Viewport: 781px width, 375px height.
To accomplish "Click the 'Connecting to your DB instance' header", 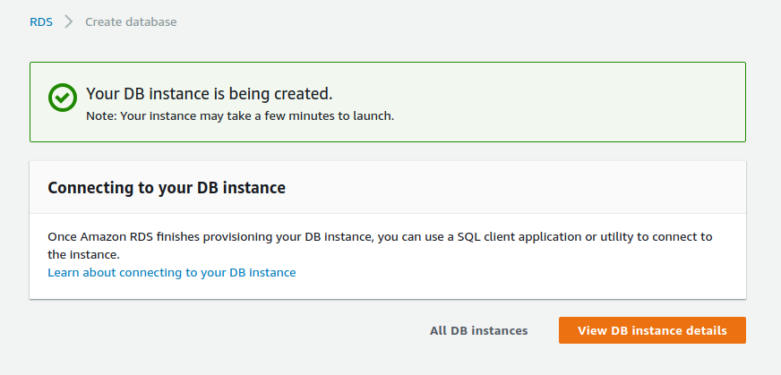I will pos(167,188).
